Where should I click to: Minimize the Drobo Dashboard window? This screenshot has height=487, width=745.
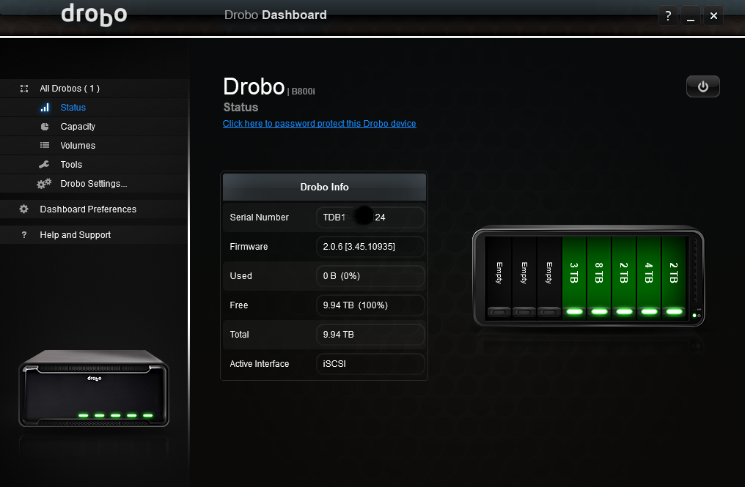(690, 15)
